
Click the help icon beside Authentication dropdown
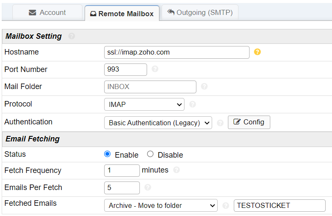220,123
